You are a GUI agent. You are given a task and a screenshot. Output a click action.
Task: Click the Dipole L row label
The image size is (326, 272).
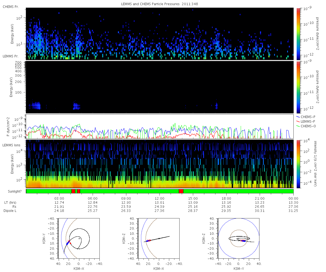tap(10, 211)
